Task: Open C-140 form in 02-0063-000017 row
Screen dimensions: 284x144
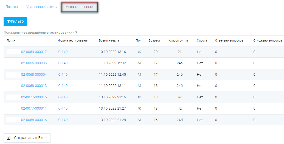Action: pyautogui.click(x=63, y=52)
